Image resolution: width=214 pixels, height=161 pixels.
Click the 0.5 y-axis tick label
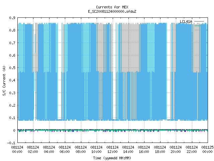tap(12, 68)
